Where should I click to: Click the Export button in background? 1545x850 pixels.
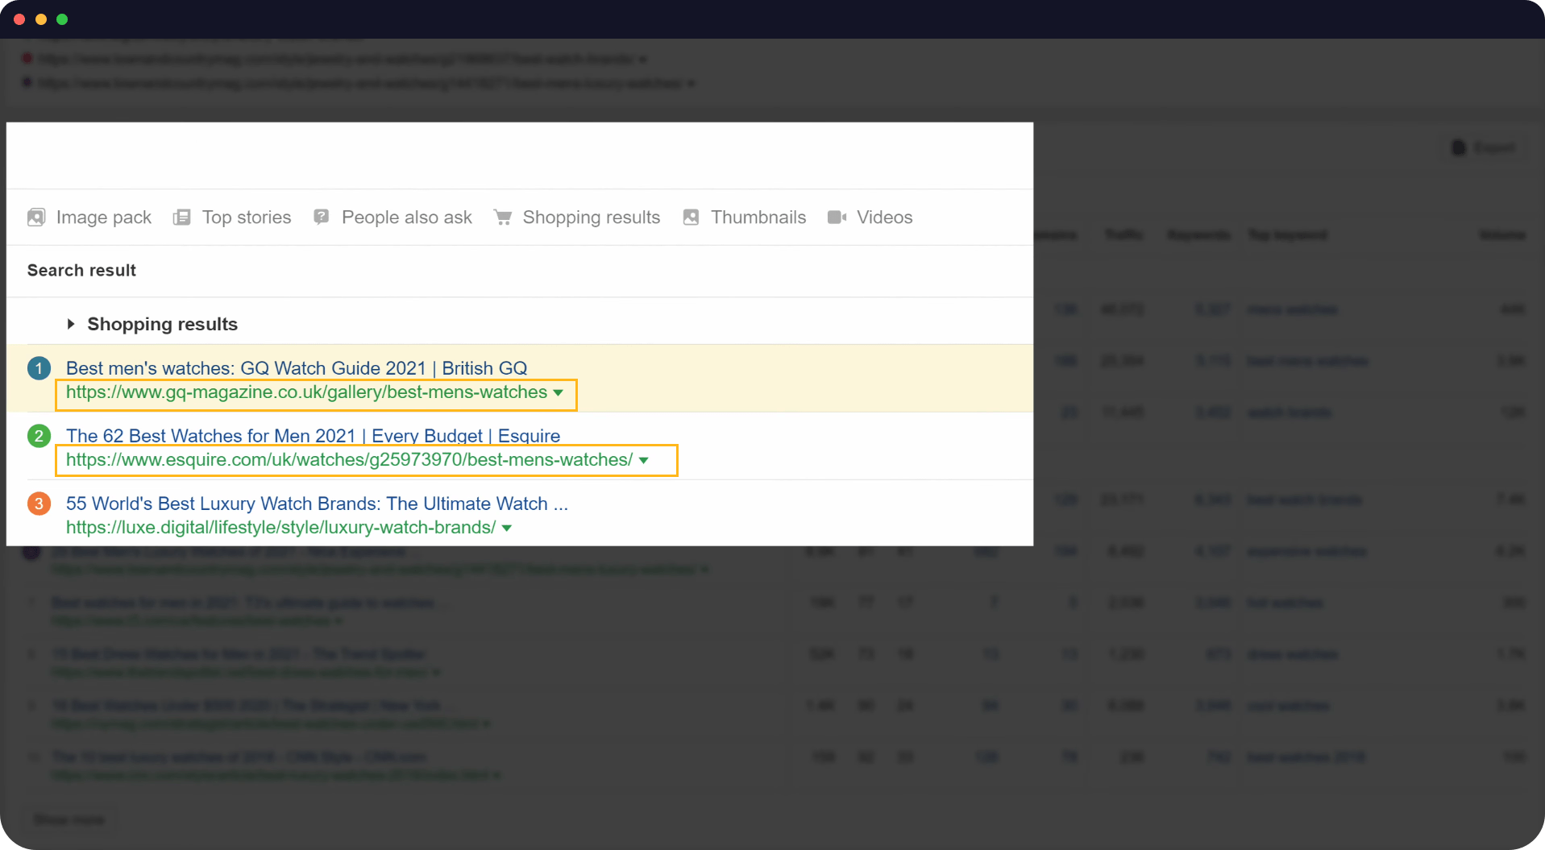[1484, 147]
